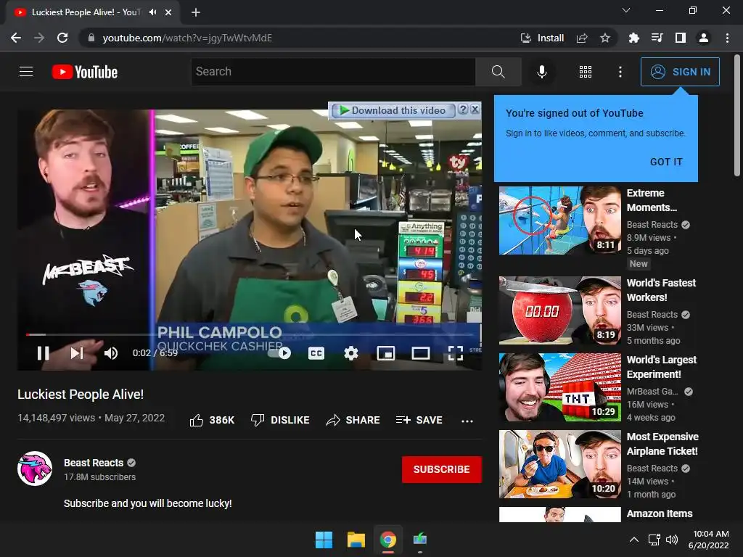Install the YouTube app from address bar
The image size is (743, 557).
(x=542, y=38)
